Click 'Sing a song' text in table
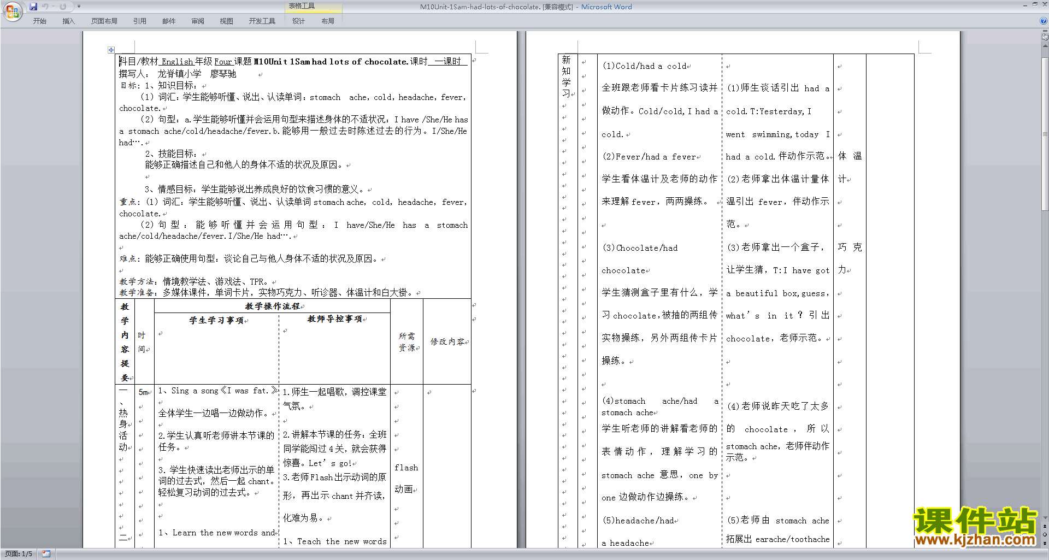 tap(195, 391)
